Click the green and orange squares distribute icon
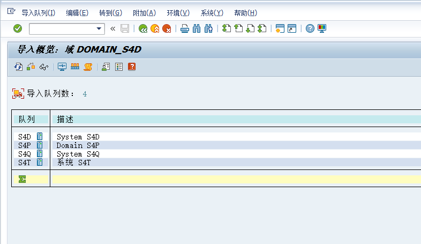This screenshot has width=421, height=244. [x=31, y=66]
